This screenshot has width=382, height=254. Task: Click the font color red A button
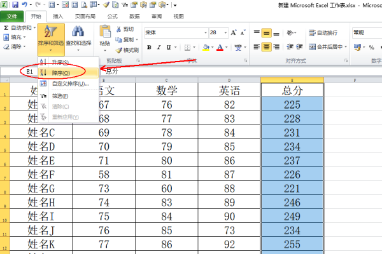click(220, 47)
